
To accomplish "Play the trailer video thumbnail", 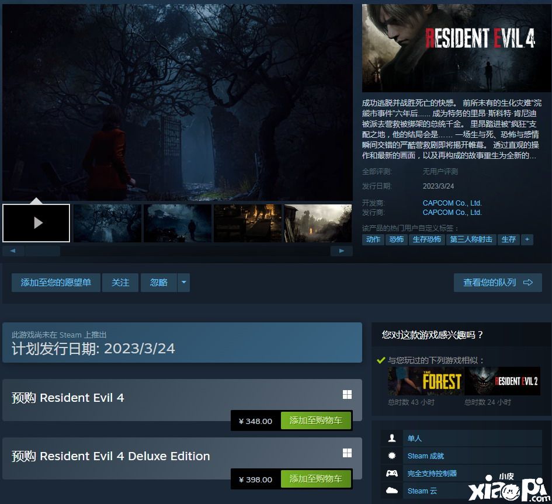I will click(36, 223).
